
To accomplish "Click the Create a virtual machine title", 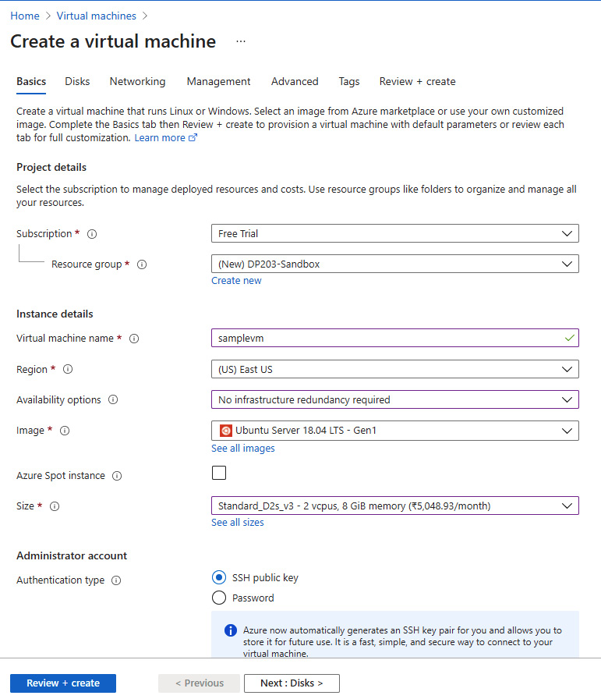I will point(113,41).
